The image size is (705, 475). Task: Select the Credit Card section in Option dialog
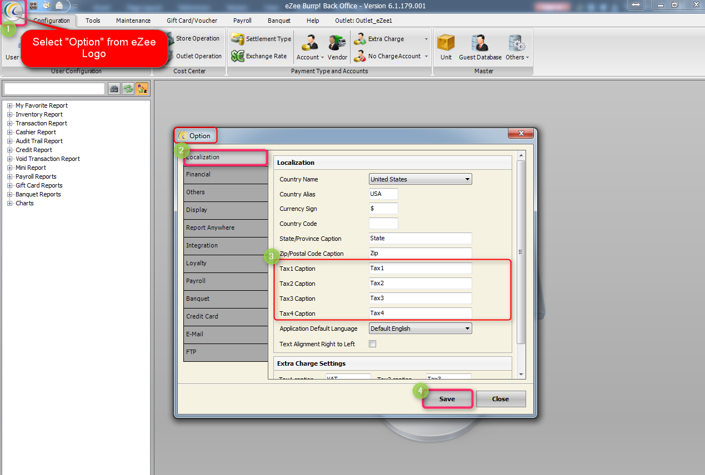226,316
